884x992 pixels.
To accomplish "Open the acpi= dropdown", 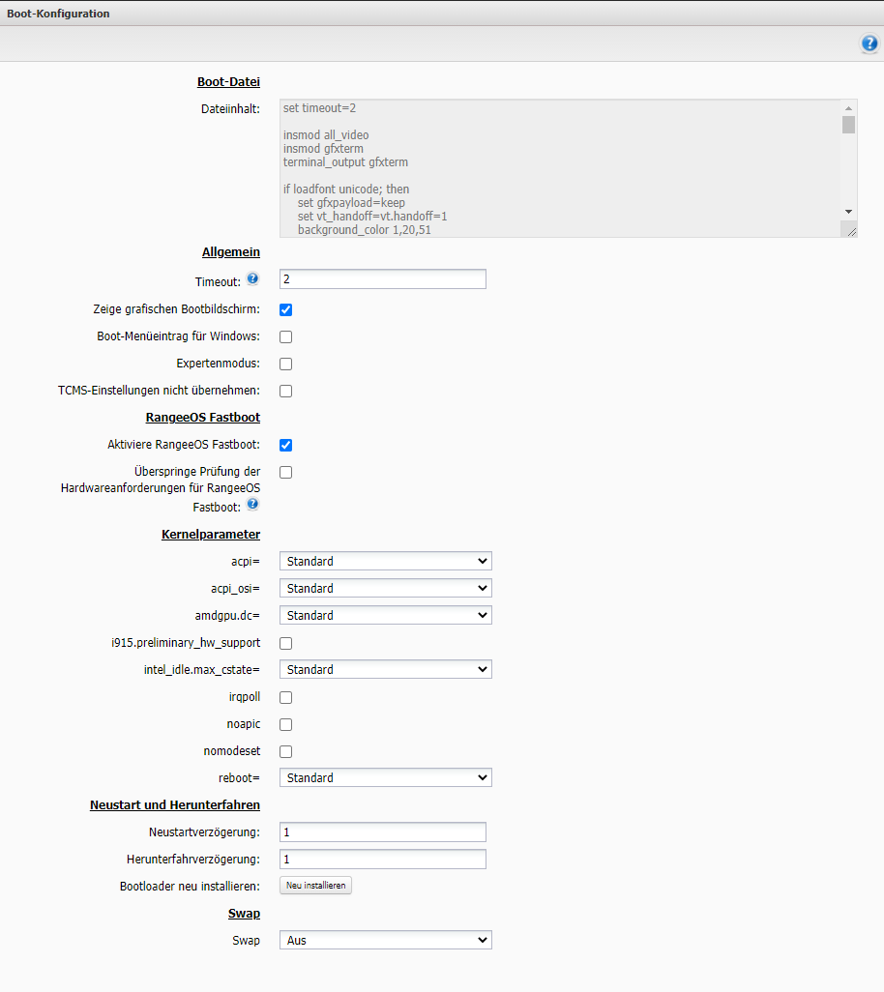I will click(x=385, y=562).
